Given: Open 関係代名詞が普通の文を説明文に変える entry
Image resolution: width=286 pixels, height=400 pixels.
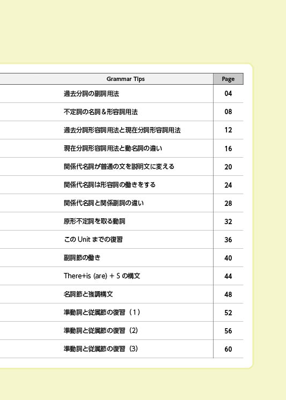Looking at the screenshot, I should click(x=119, y=167).
